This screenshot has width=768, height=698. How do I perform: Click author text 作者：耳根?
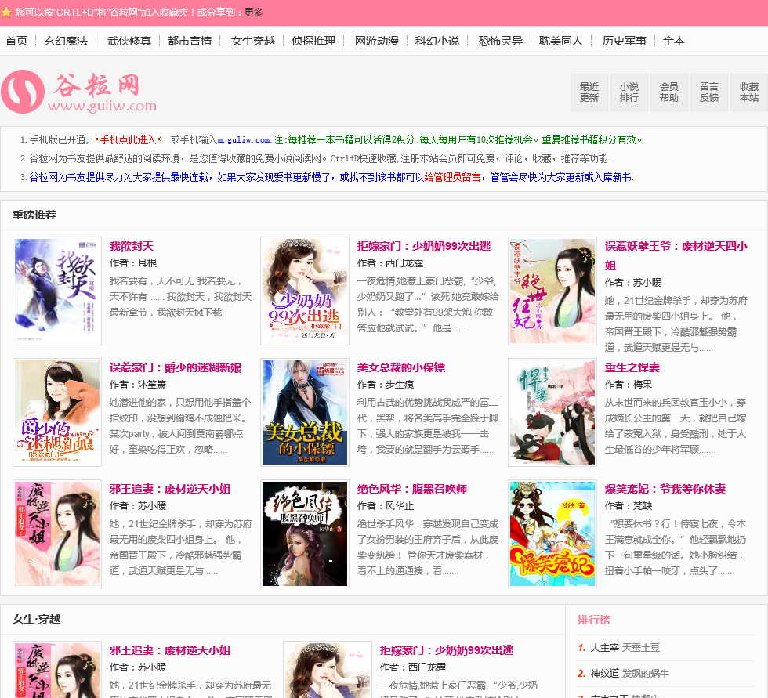click(133, 263)
